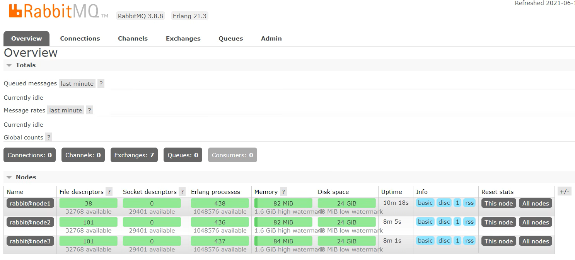Click rabbit@node3 socket descriptors bar 0

click(x=152, y=241)
